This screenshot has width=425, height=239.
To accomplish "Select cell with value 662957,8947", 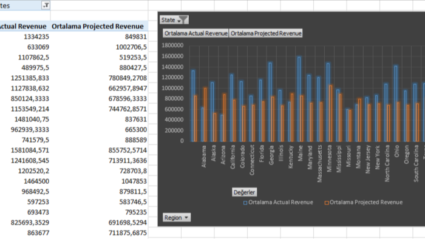I will [x=99, y=88].
